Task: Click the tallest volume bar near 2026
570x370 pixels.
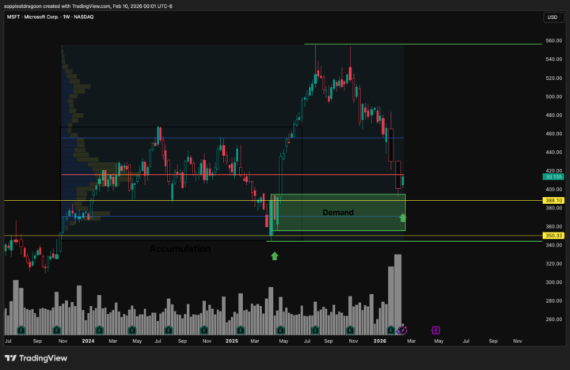Action: 397,294
